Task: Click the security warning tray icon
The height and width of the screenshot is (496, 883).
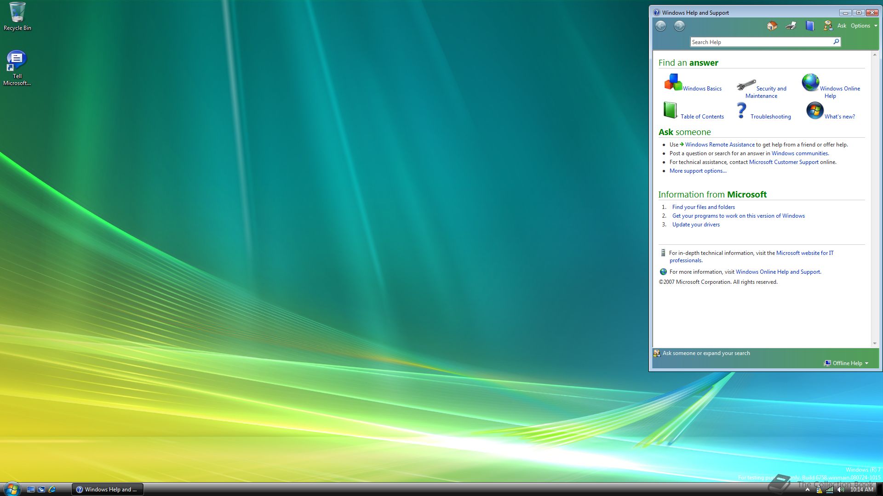Action: [x=819, y=490]
